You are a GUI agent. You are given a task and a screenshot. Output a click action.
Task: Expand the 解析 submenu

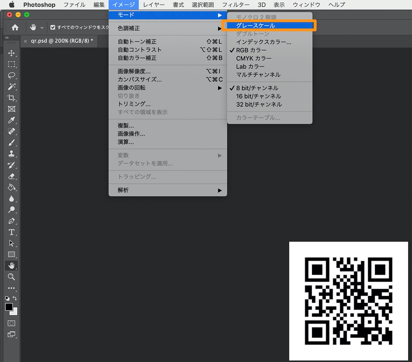coord(168,190)
